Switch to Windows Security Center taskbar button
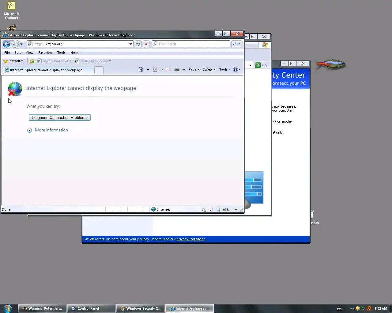 point(140,308)
